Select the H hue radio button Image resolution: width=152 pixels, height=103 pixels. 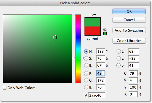pos(86,51)
